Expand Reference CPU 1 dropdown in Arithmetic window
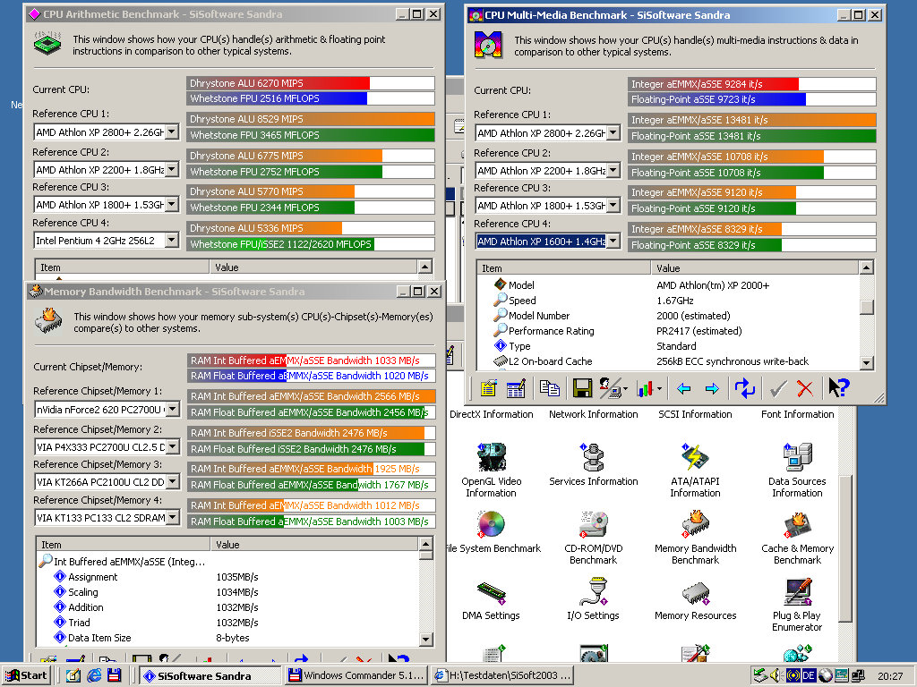The image size is (917, 687). [x=172, y=132]
